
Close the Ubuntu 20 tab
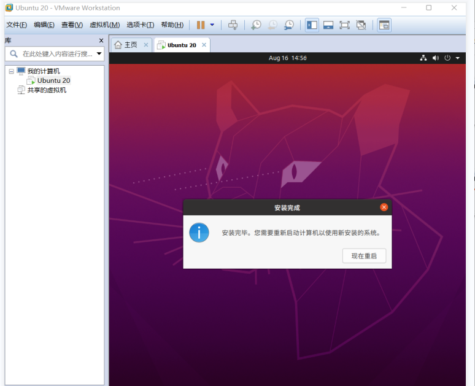[x=204, y=45]
